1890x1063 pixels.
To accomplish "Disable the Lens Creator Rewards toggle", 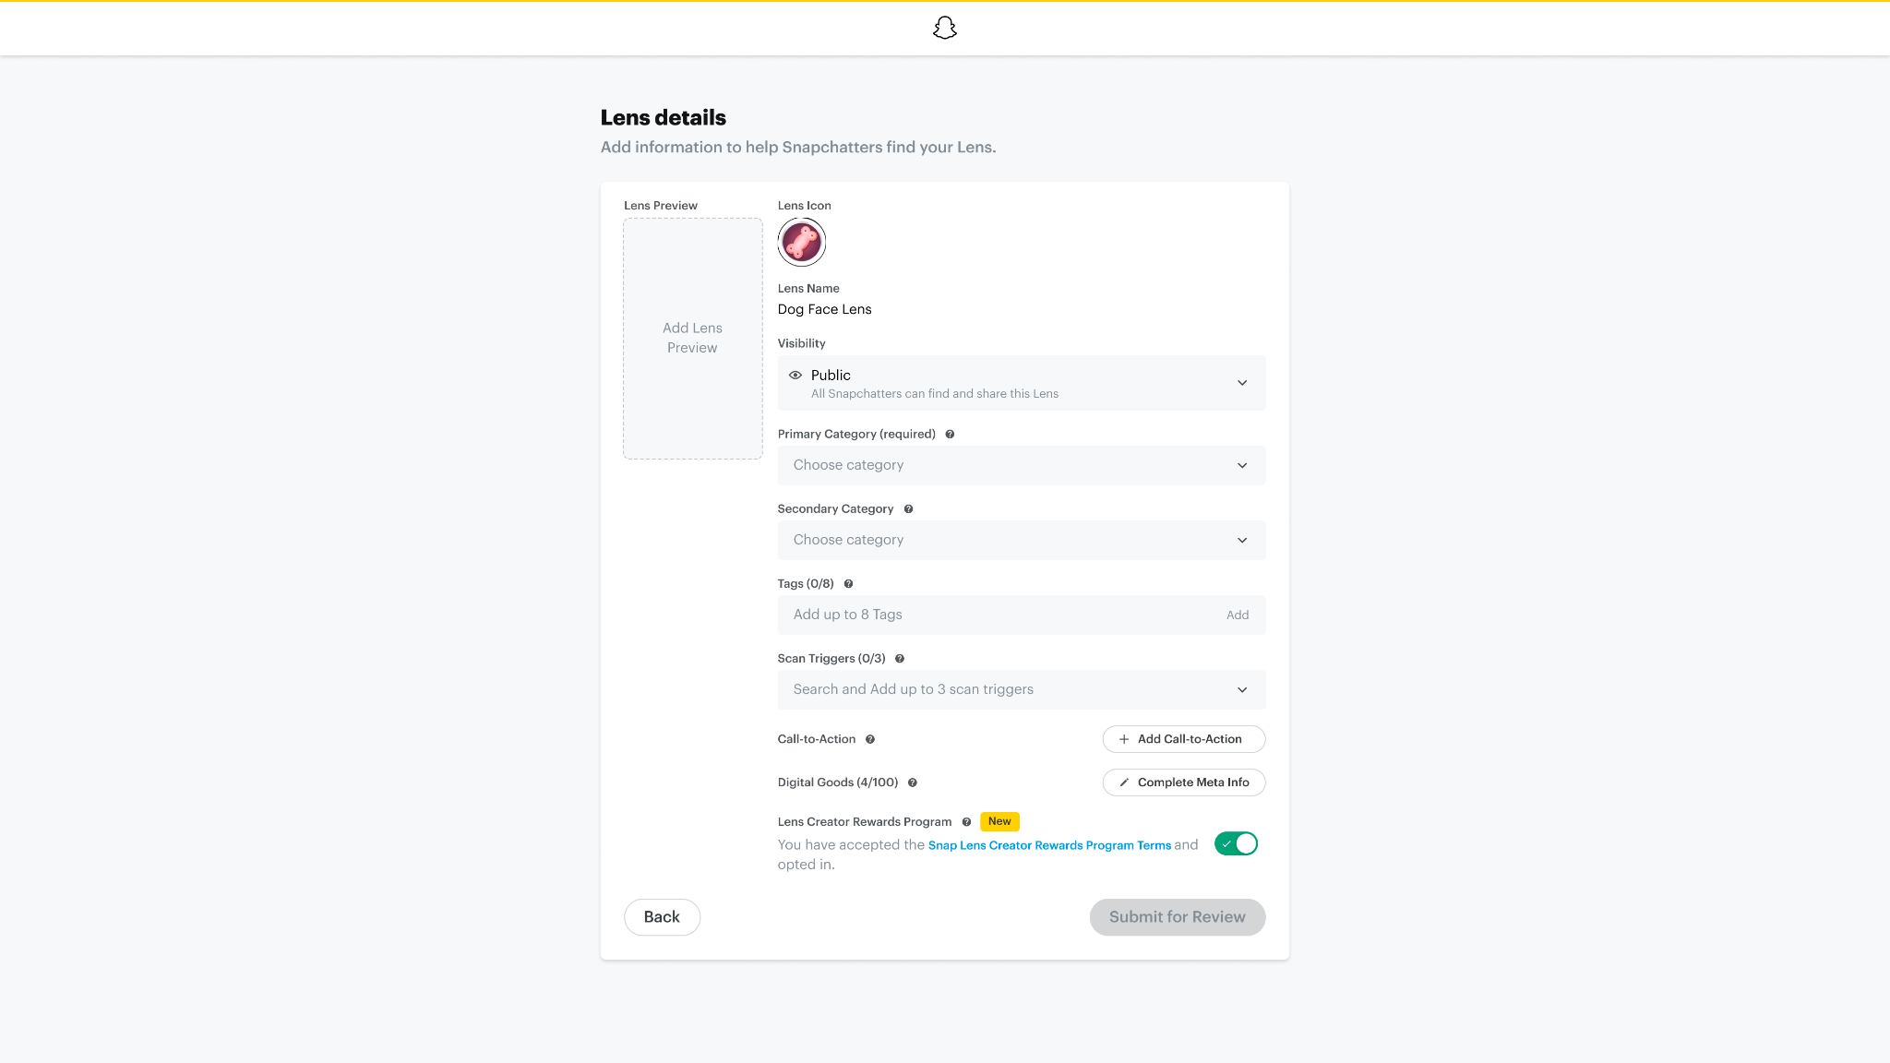I will coord(1236,844).
